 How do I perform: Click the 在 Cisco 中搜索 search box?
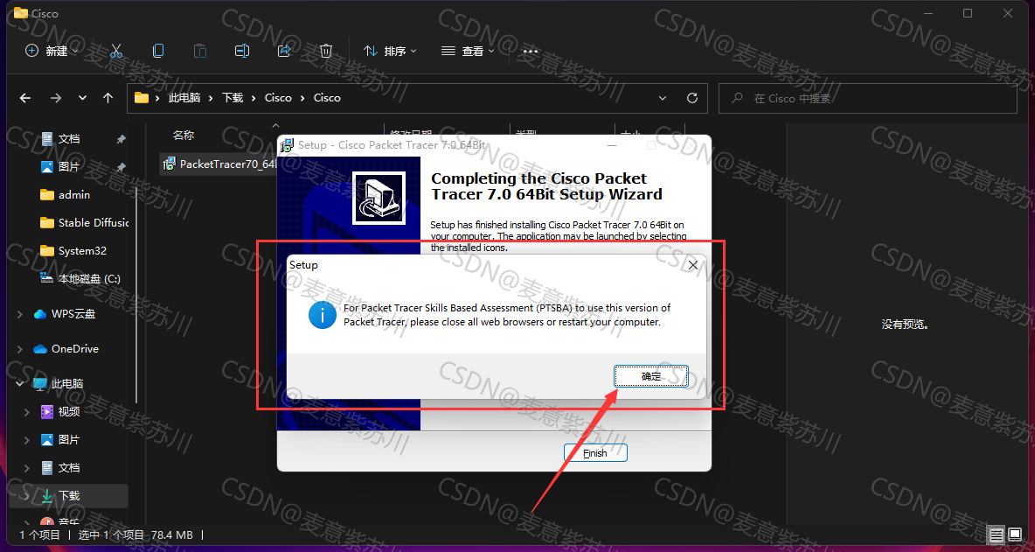[x=867, y=98]
